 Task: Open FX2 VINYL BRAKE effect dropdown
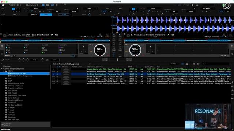pyautogui.click(x=207, y=9)
